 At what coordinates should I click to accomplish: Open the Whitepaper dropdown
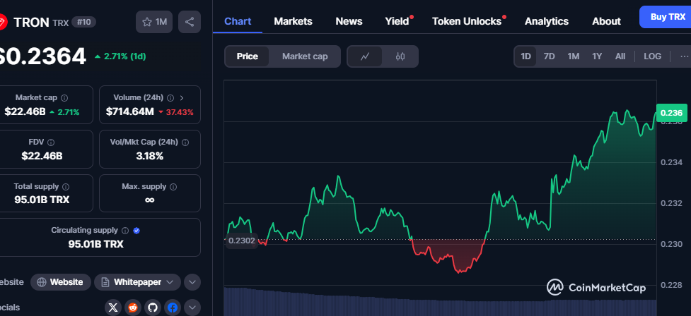(137, 282)
